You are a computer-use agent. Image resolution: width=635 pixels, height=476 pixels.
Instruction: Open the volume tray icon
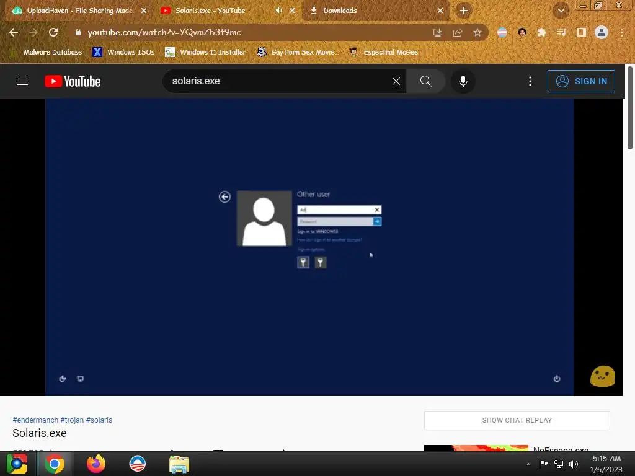pyautogui.click(x=574, y=464)
